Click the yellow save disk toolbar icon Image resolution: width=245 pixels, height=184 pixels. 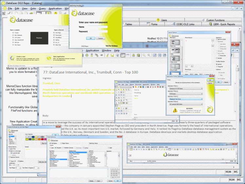112,55
